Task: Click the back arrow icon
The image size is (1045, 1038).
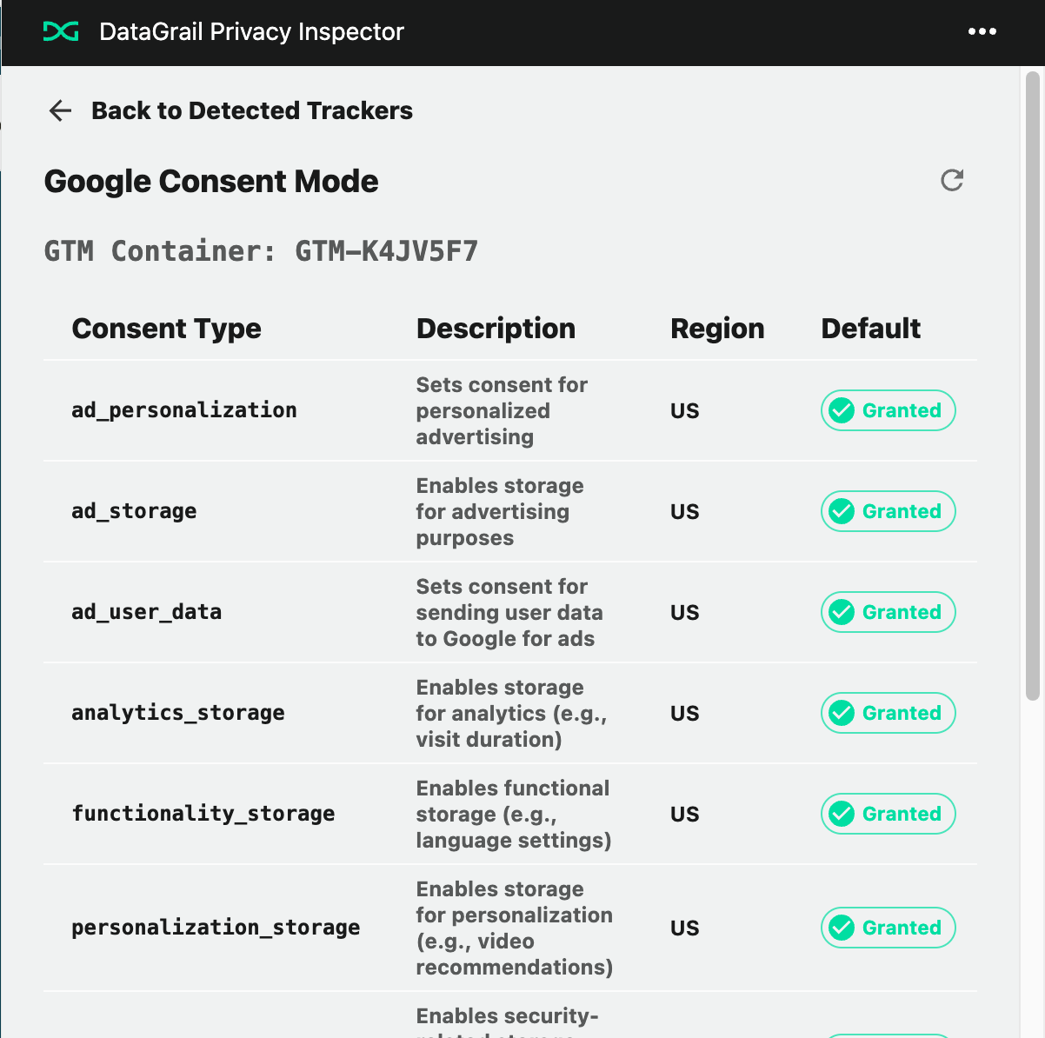Action: pyautogui.click(x=59, y=110)
